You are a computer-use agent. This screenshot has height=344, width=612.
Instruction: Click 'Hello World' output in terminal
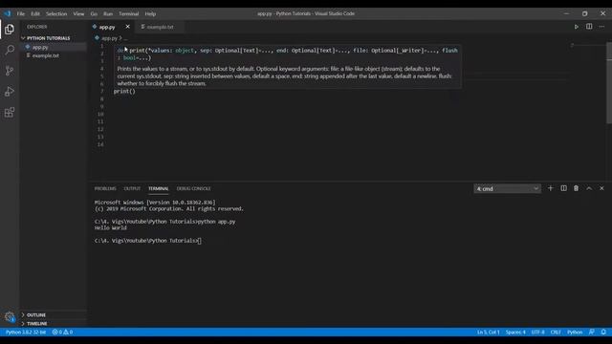111,227
